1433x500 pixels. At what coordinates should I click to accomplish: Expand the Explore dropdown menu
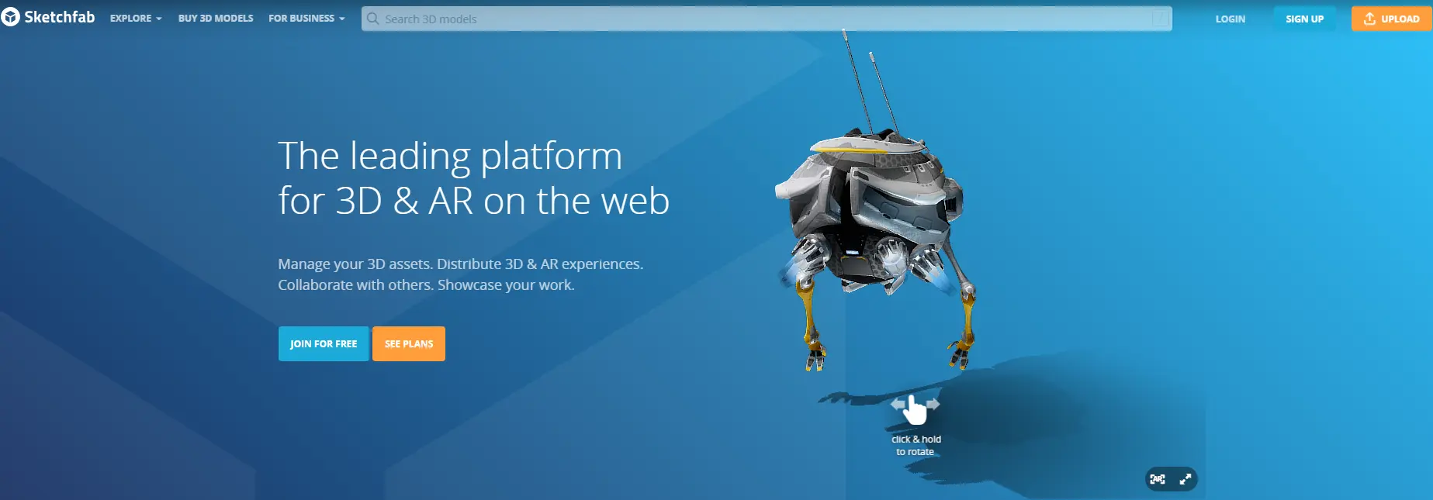coord(136,19)
